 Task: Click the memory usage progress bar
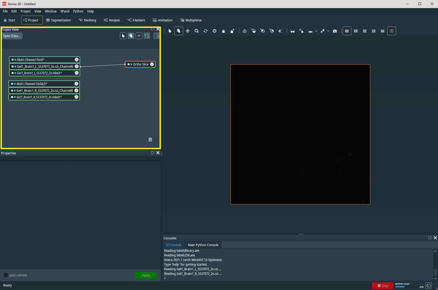[x=407, y=287]
